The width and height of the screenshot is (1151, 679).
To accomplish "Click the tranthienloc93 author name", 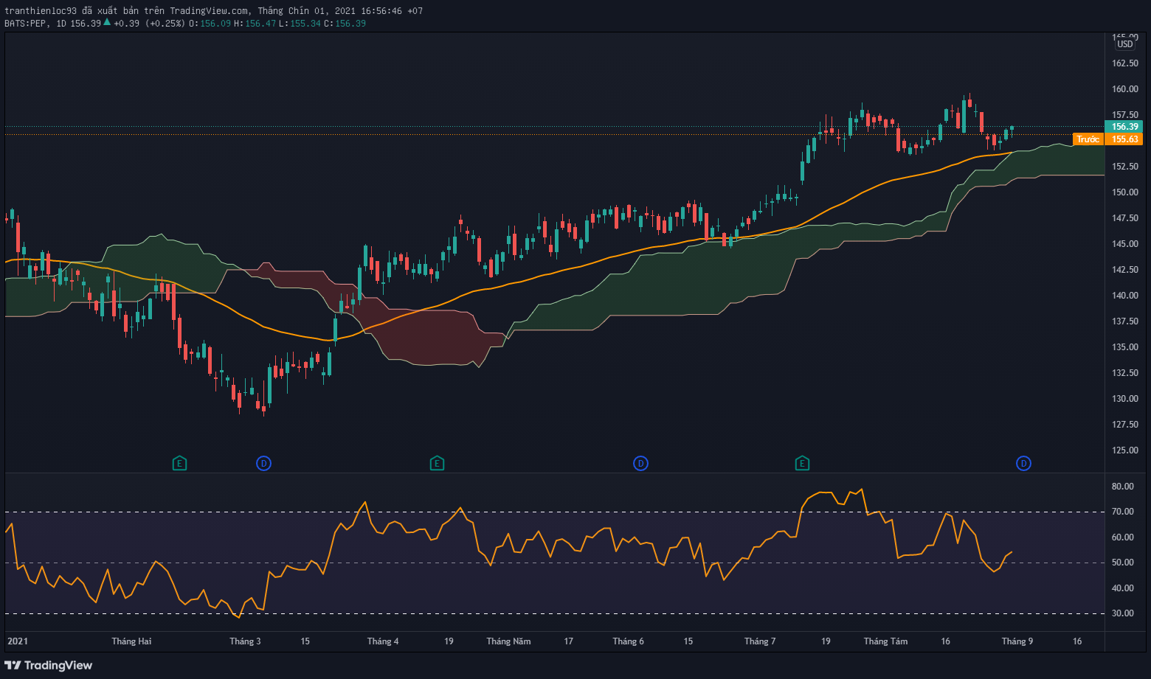I will point(41,11).
